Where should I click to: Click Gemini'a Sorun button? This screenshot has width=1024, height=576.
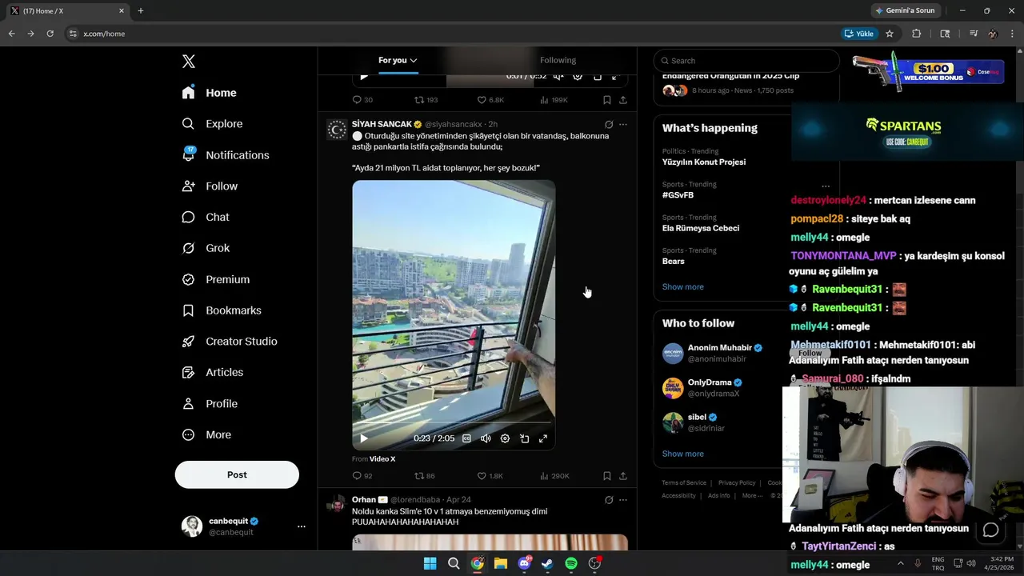905,11
